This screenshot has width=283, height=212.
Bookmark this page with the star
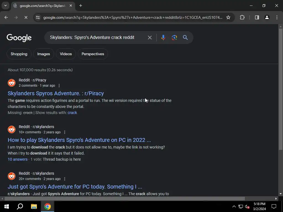(x=228, y=17)
